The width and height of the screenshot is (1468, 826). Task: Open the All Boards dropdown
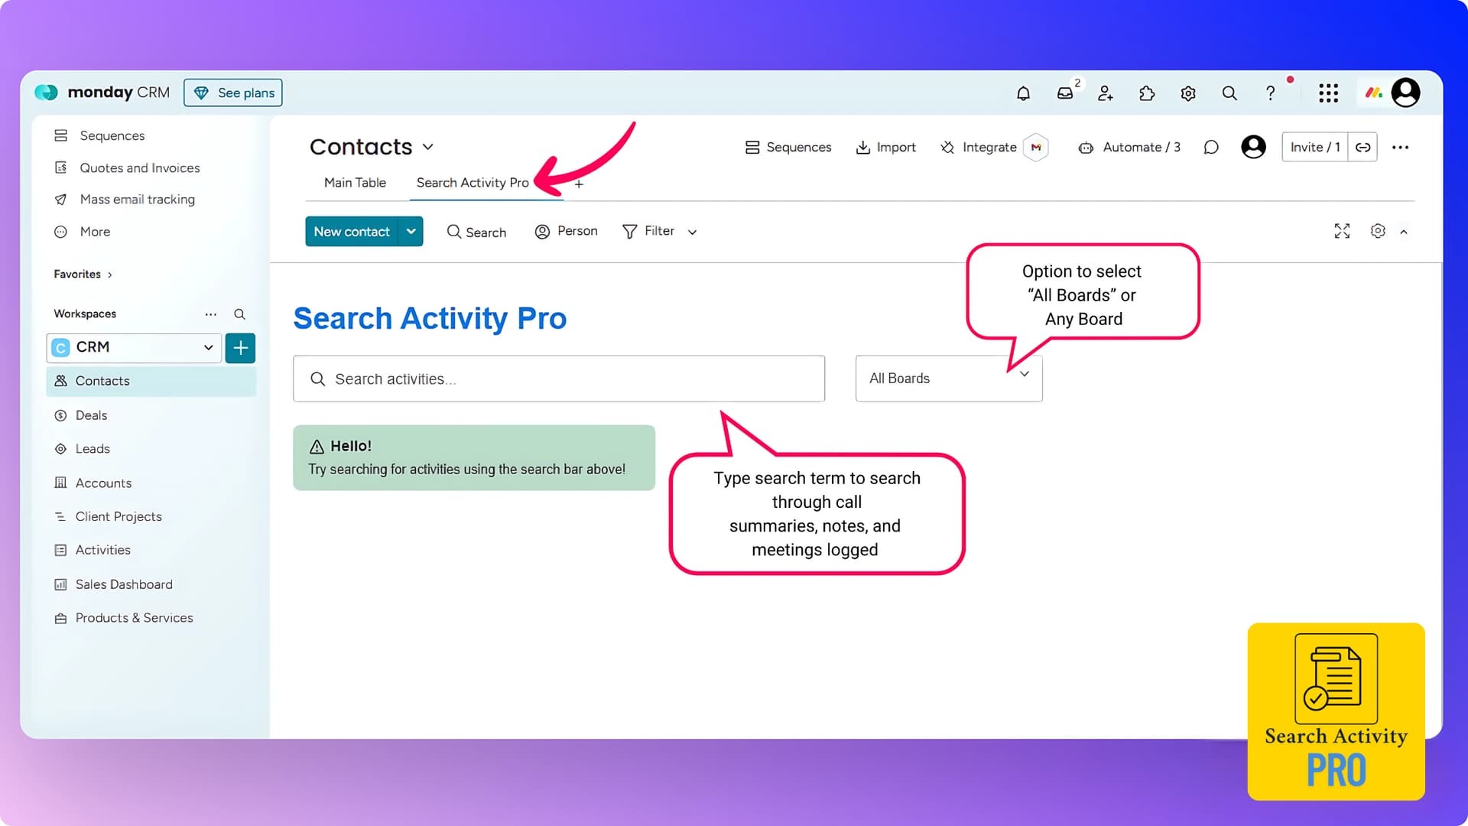(949, 379)
